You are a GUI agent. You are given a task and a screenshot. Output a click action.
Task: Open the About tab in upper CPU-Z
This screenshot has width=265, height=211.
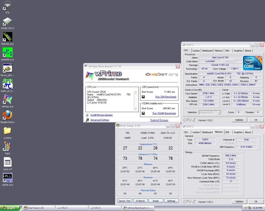[248, 51]
